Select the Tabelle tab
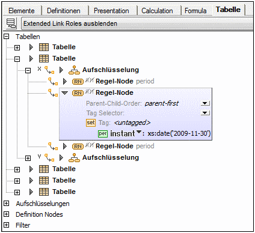The width and height of the screenshot is (255, 233). click(x=228, y=10)
